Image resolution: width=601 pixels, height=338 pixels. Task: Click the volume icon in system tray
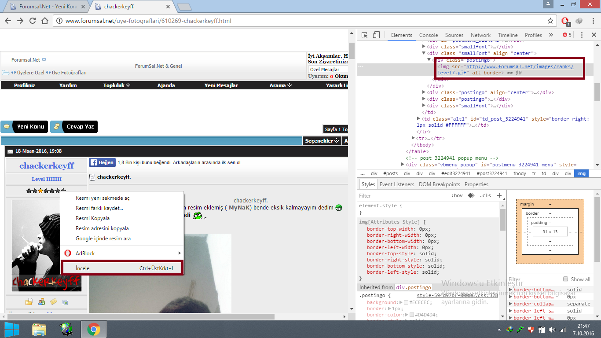pos(552,329)
